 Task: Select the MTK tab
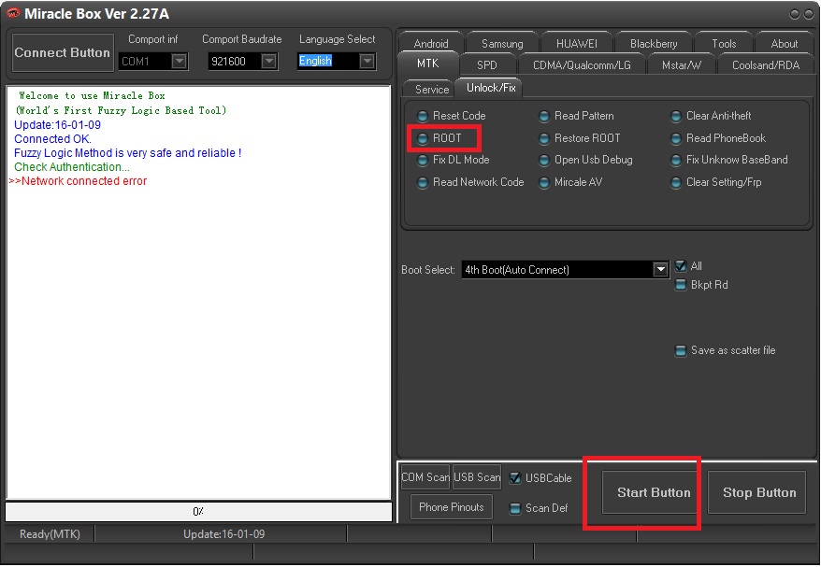(x=427, y=64)
